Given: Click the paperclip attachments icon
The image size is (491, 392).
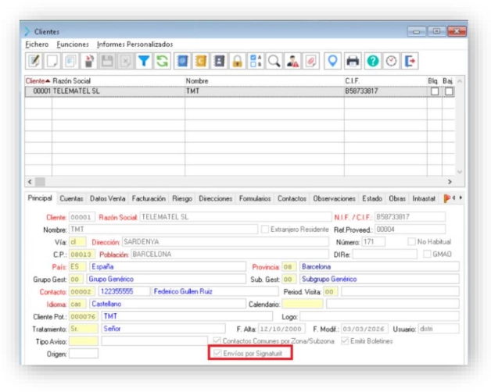Looking at the screenshot, I should [310, 61].
